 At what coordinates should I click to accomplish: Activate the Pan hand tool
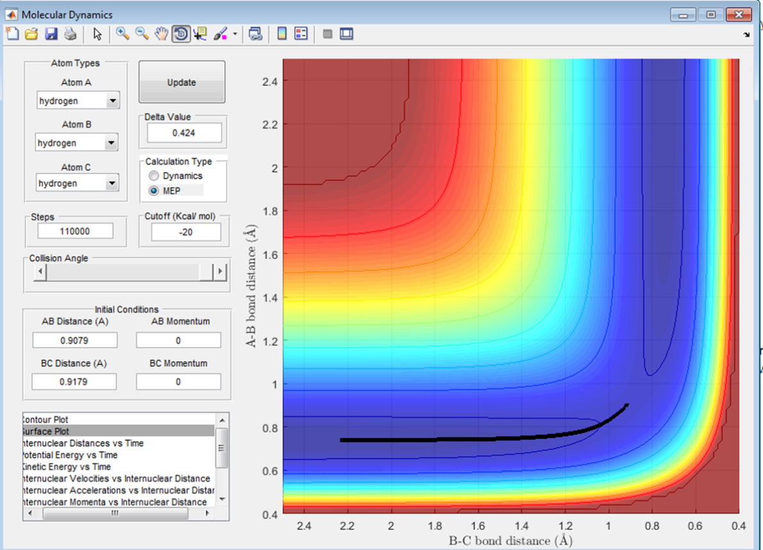click(x=162, y=34)
